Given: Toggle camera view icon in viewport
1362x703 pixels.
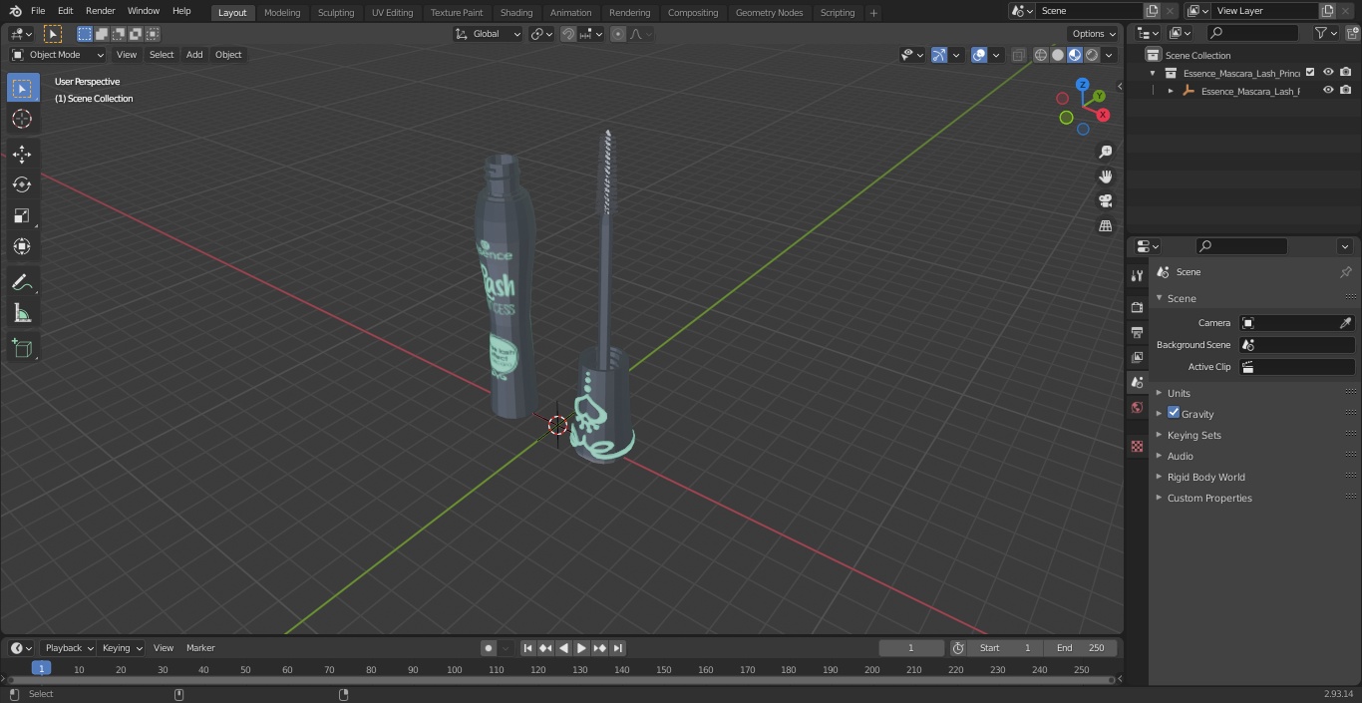Looking at the screenshot, I should (x=1105, y=201).
